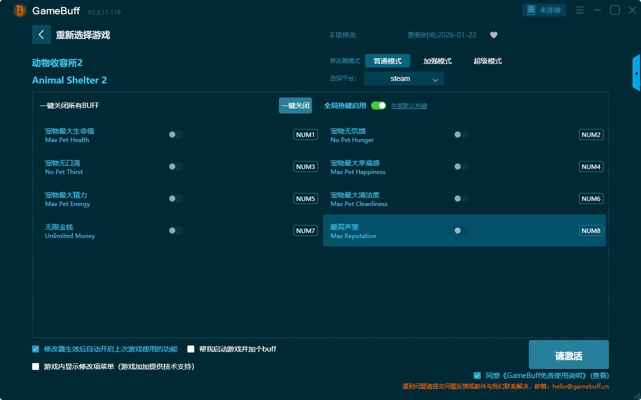
Task: Enable Unlimited Money toggle
Action: pyautogui.click(x=176, y=230)
